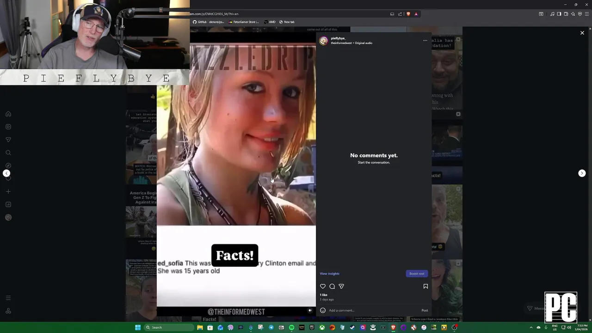Click the comment bubble icon
The height and width of the screenshot is (333, 592).
[332, 286]
